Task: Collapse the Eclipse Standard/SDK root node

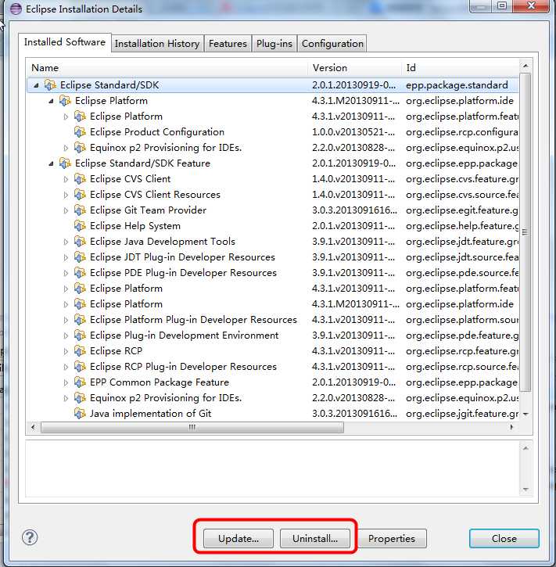Action: pos(36,85)
